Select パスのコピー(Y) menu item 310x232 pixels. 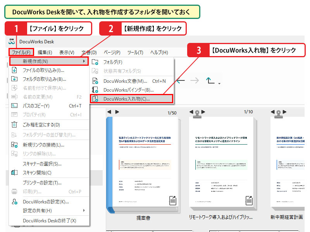(x=49, y=106)
